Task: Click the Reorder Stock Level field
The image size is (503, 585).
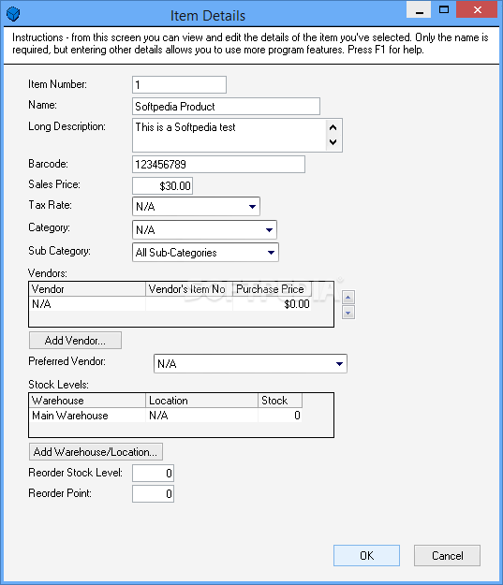Action: coord(153,473)
